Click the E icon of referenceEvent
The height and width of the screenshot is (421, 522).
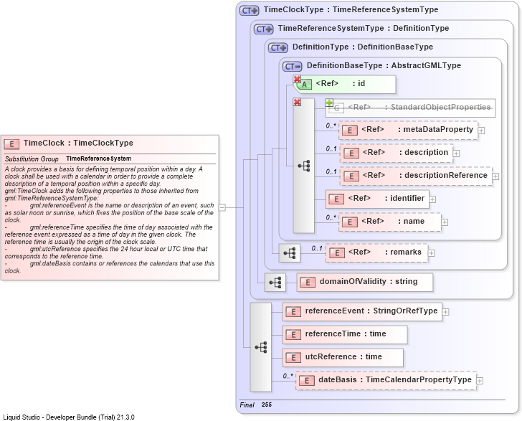point(293,312)
